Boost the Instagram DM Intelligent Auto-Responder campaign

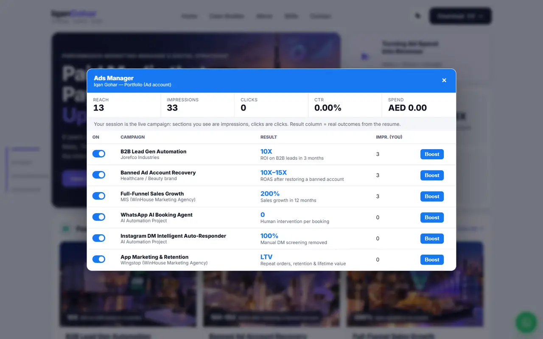point(432,239)
